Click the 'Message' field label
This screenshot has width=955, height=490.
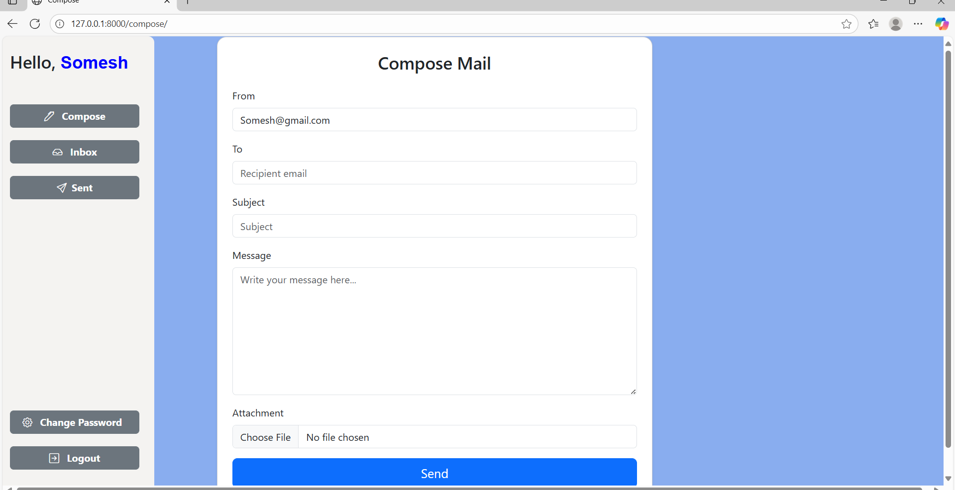click(x=252, y=255)
